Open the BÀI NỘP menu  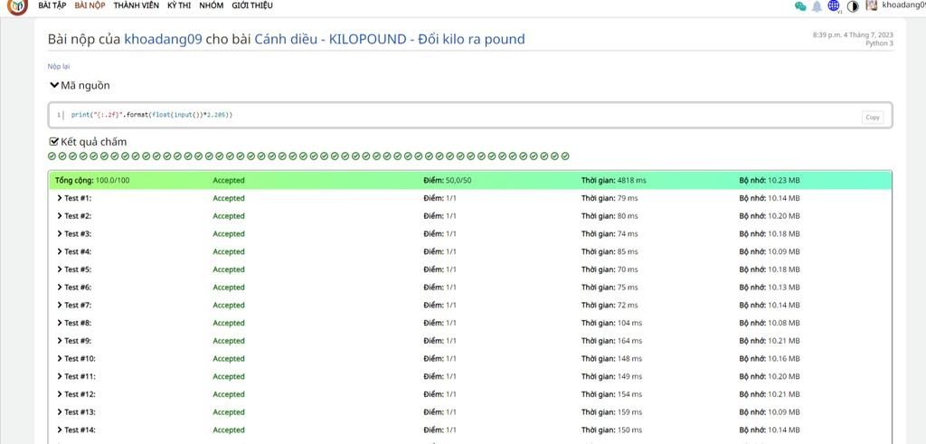pos(90,5)
